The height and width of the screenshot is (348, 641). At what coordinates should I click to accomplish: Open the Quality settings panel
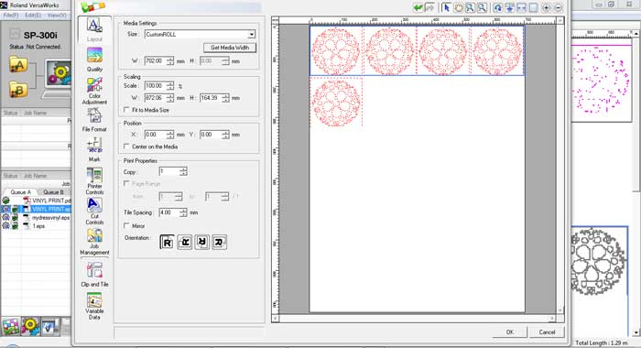click(94, 60)
